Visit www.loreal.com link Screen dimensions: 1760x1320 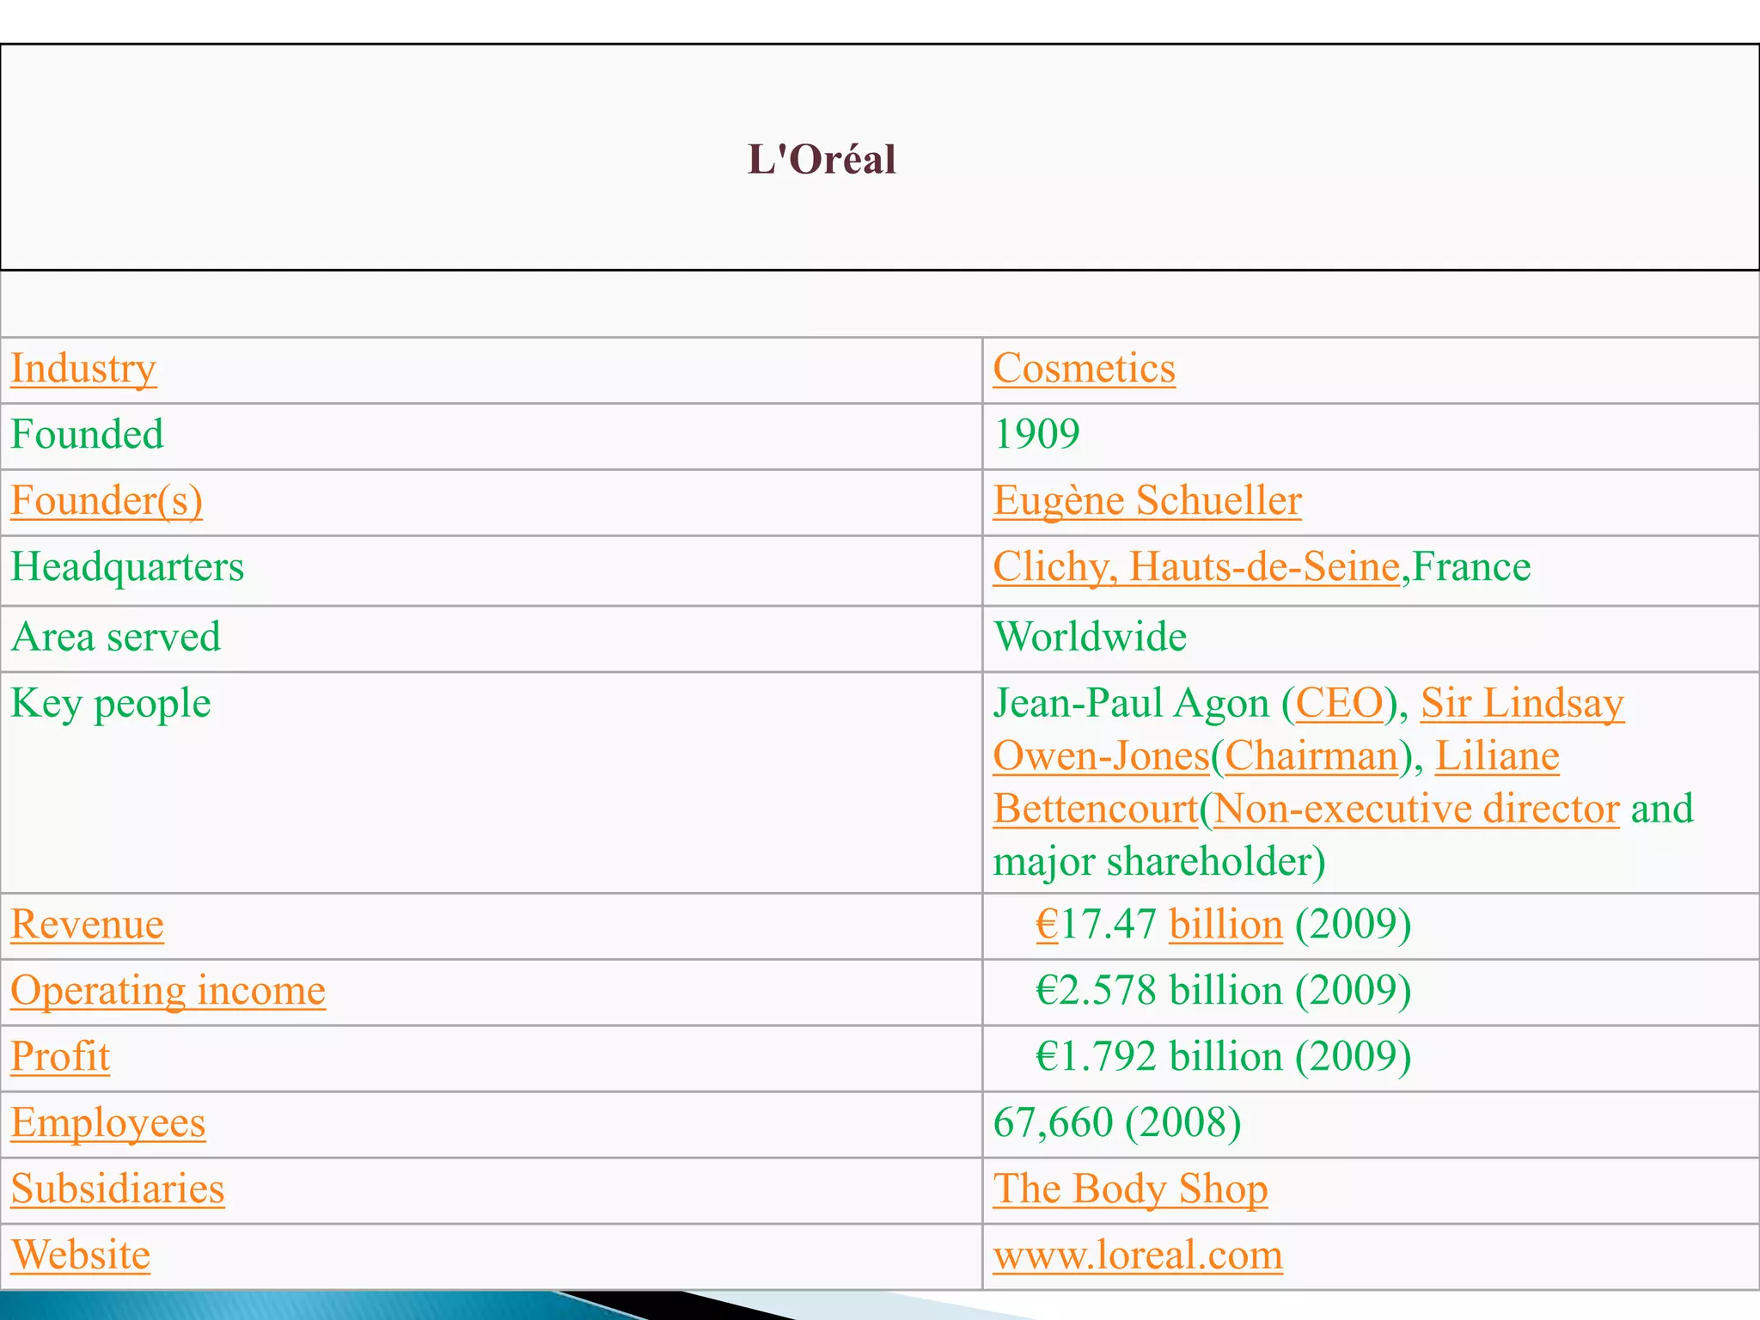point(1138,1256)
